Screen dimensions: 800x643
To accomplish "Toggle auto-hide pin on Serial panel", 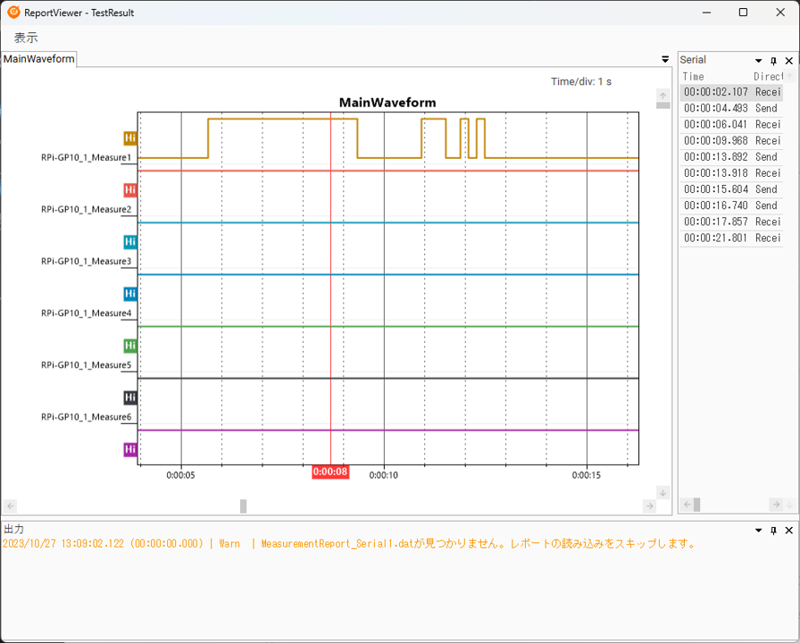I will pyautogui.click(x=774, y=61).
